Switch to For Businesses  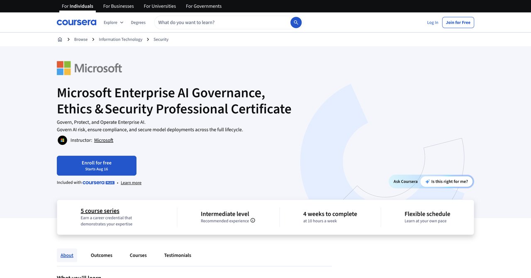click(118, 6)
